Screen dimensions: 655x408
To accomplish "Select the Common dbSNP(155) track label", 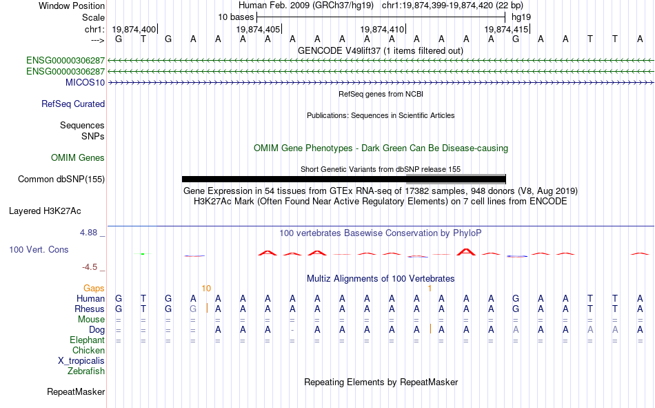I will 61,179.
